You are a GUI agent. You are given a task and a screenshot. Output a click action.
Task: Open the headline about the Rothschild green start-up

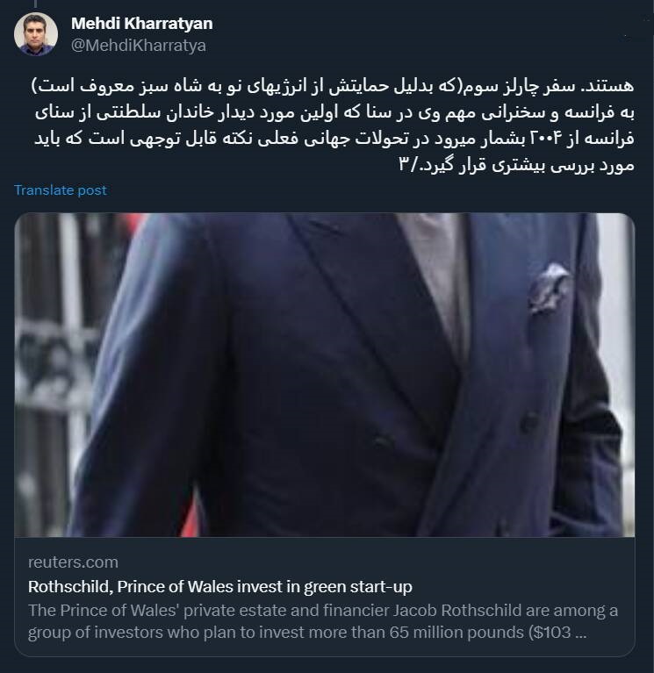point(219,586)
